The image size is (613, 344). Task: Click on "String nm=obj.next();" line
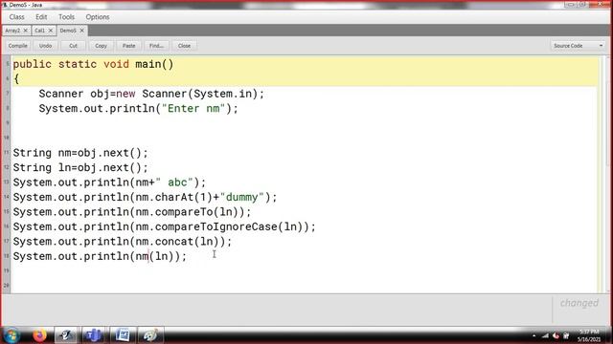[80, 153]
